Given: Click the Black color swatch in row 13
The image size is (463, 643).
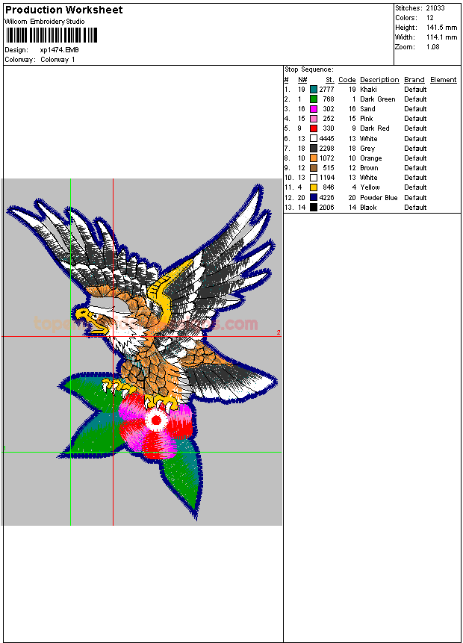Looking at the screenshot, I should coord(314,208).
